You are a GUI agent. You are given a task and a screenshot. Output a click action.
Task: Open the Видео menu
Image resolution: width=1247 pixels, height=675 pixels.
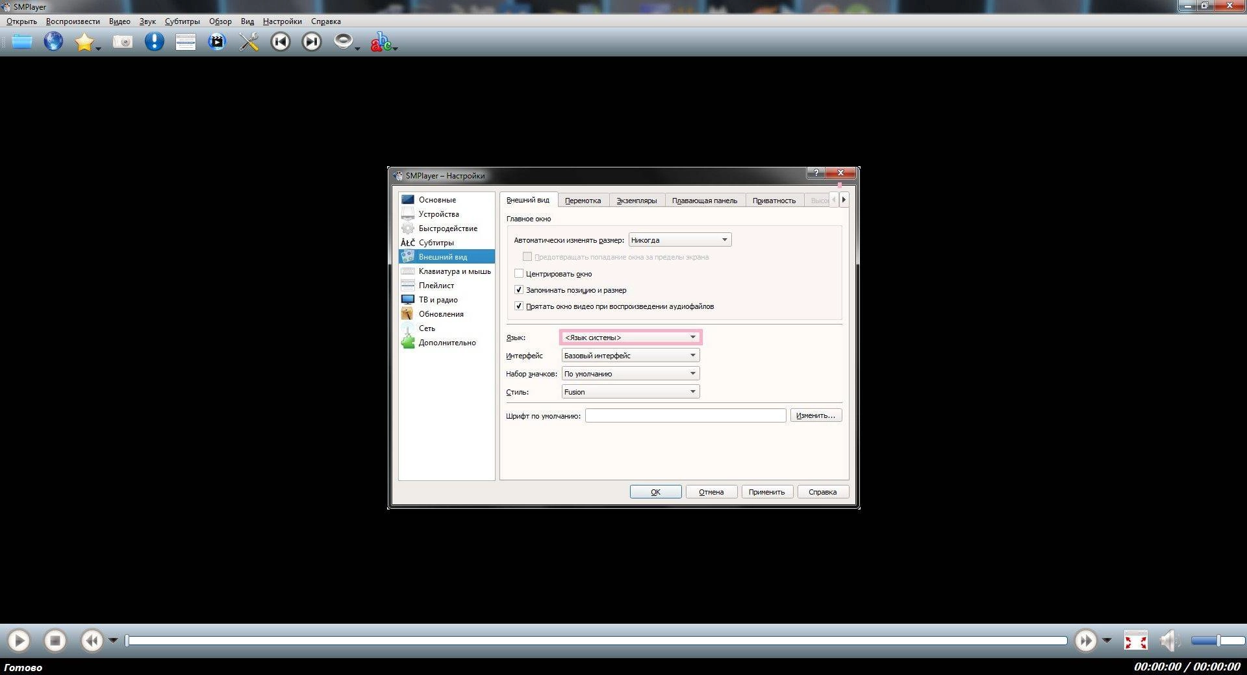coord(120,21)
